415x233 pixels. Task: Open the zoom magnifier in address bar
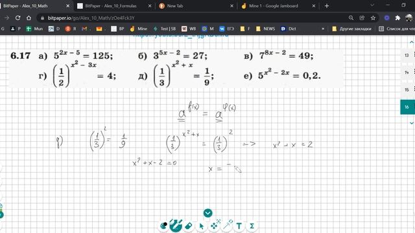pyautogui.click(x=351, y=18)
